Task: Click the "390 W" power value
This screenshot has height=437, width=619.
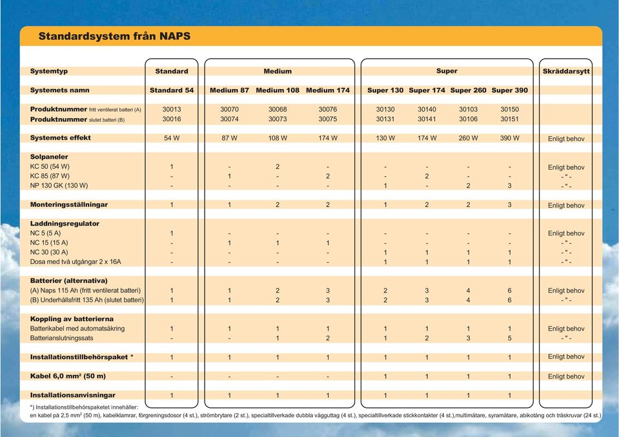Action: point(510,139)
